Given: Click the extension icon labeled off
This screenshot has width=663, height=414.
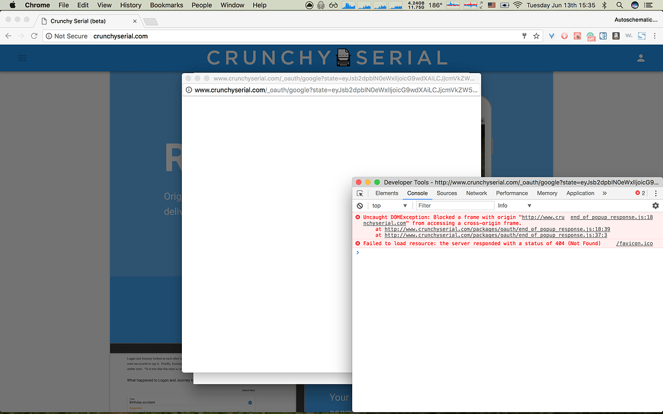Looking at the screenshot, I should pos(590,37).
